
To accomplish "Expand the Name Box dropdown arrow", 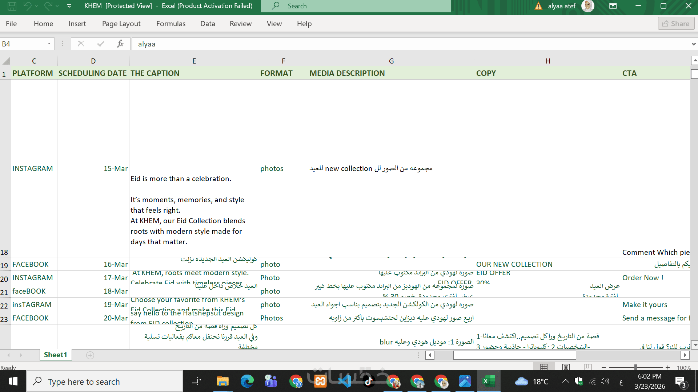I will click(x=49, y=44).
